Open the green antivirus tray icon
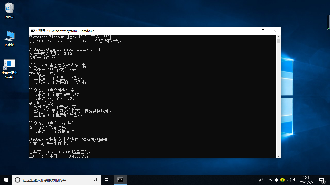Image resolution: width=330 pixels, height=185 pixels. [282, 180]
